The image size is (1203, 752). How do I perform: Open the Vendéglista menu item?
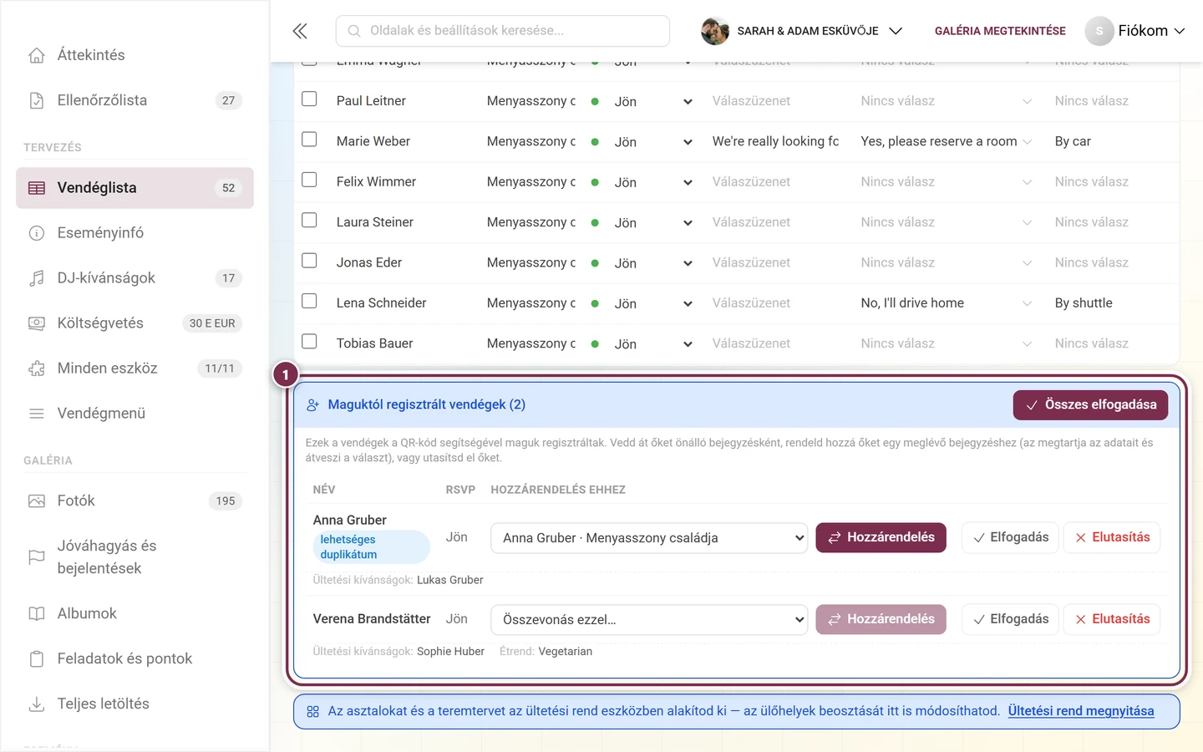[135, 188]
